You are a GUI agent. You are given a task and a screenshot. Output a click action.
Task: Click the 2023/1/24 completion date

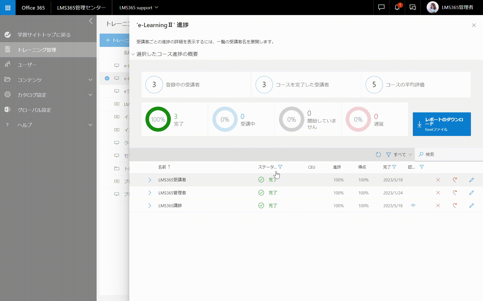click(x=393, y=193)
